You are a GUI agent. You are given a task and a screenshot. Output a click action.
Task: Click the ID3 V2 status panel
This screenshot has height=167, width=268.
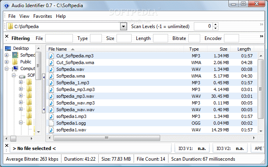coord(230,148)
